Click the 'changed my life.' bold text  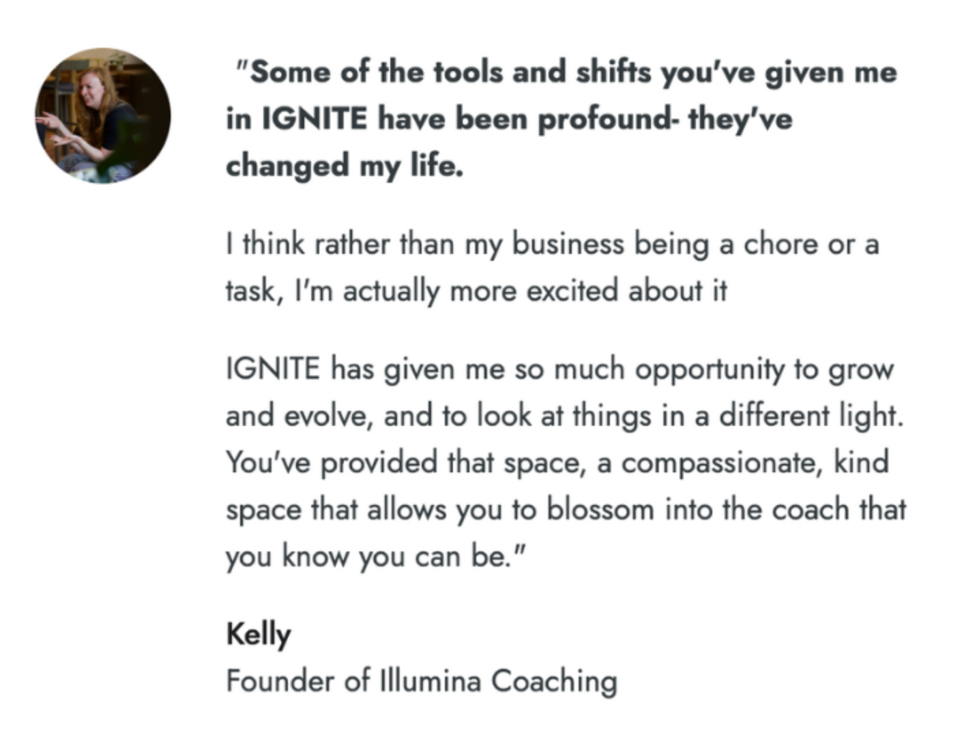click(345, 166)
